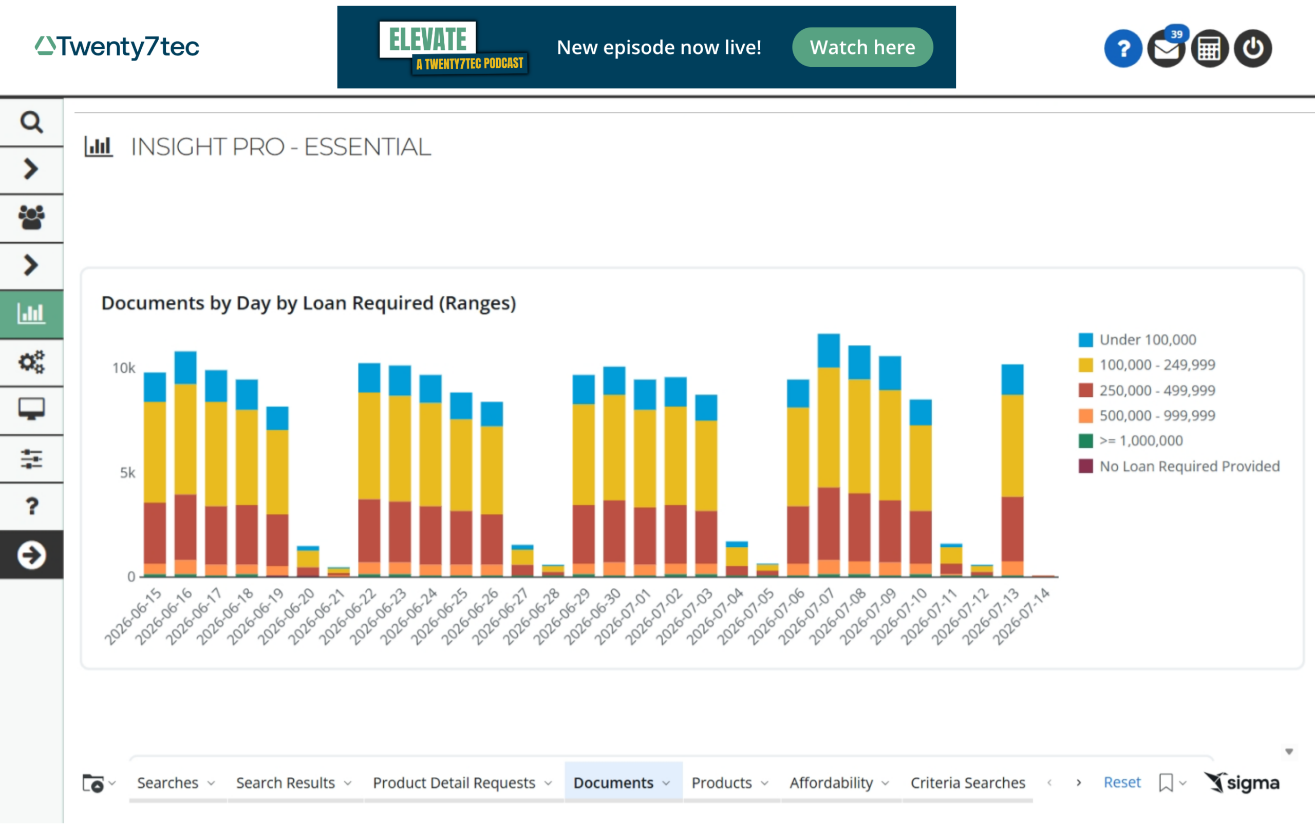1315x825 pixels.
Task: Toggle Under 100,000 legend swatch
Action: pyautogui.click(x=1086, y=340)
